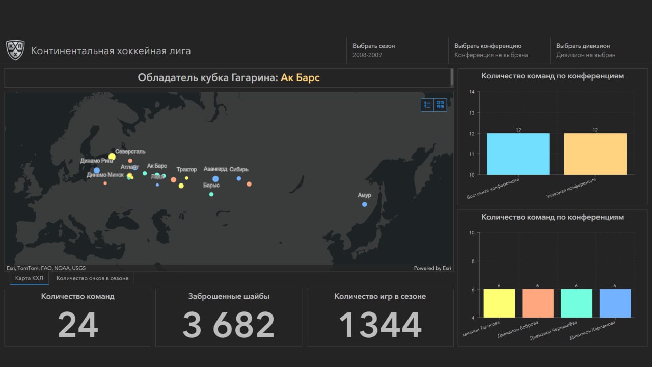Image resolution: width=652 pixels, height=367 pixels.
Task: Open the map legend button
Action: [x=427, y=104]
